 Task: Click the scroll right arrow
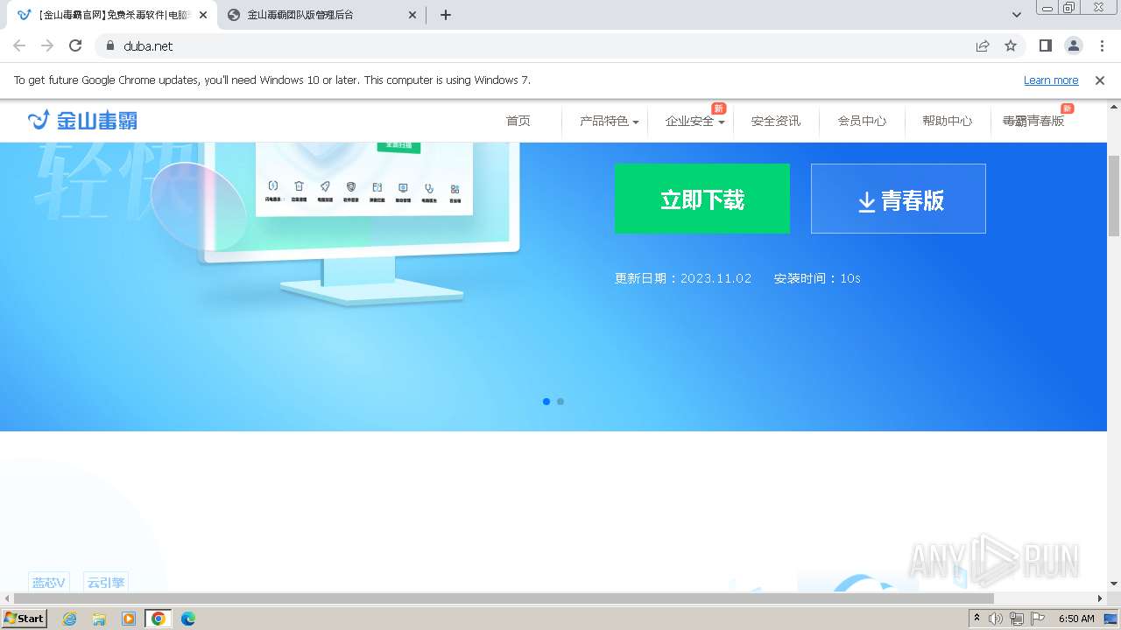(1101, 598)
